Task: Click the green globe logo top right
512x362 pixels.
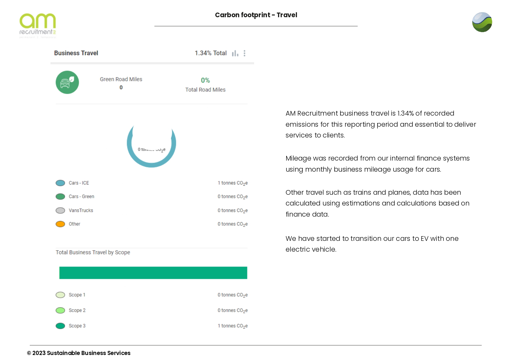Action: [482, 22]
